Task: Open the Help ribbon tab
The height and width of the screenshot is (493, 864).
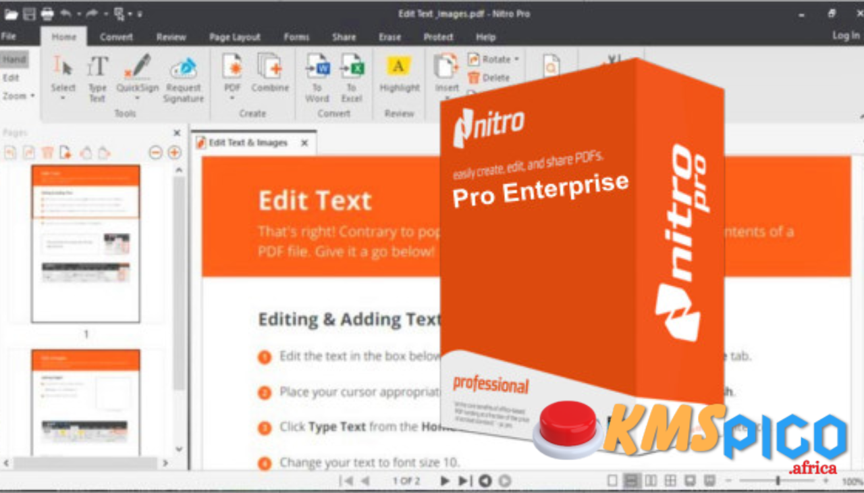Action: point(485,37)
